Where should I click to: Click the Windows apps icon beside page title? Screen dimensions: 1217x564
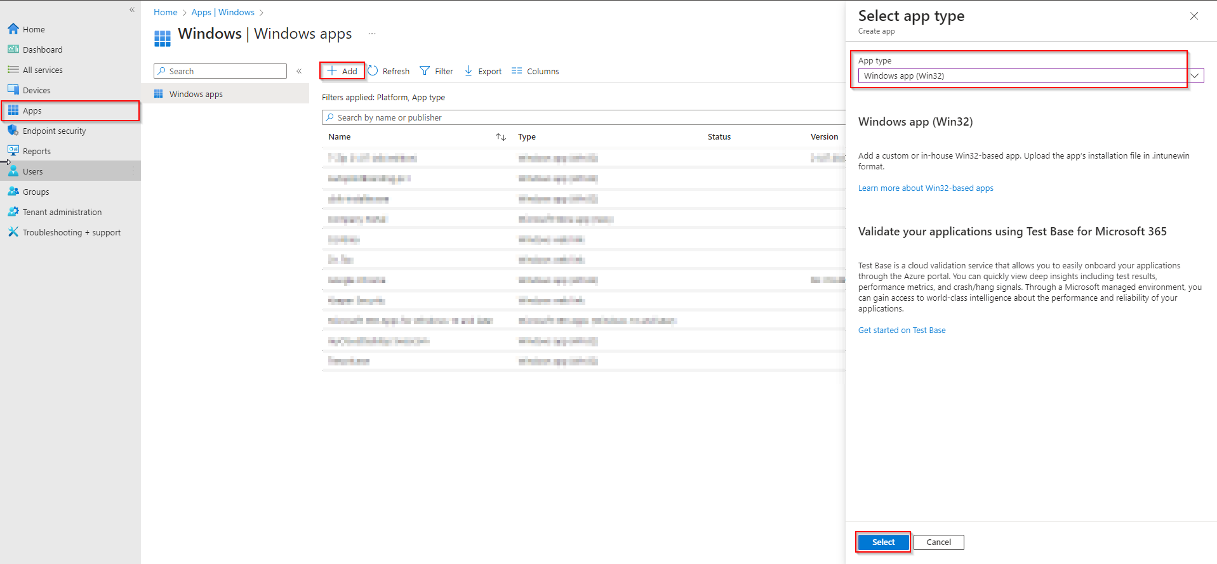163,39
